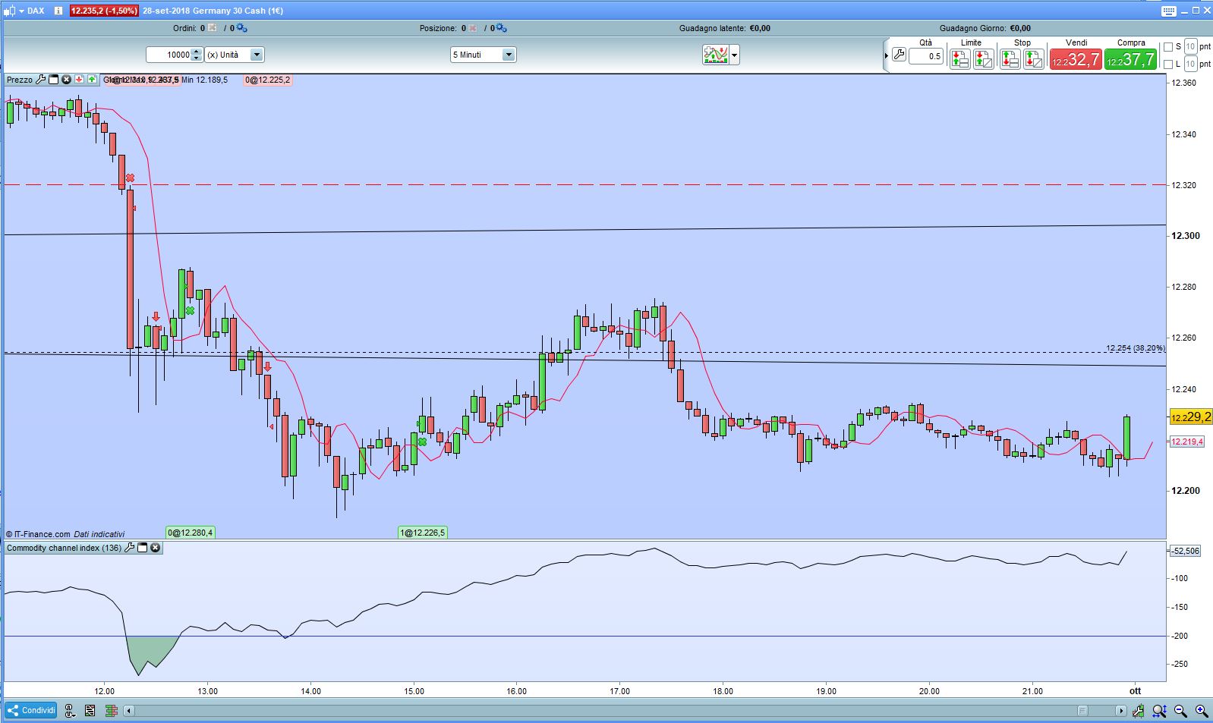
Task: Enable the L limit checkbox
Action: coord(1168,64)
